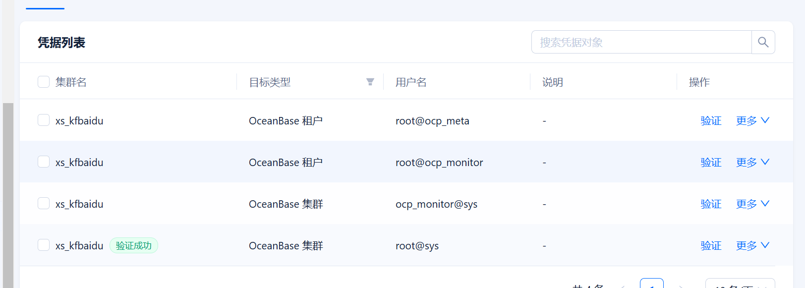Click 验证 link for ocp_monitor@sys
Image resolution: width=805 pixels, height=288 pixels.
711,204
